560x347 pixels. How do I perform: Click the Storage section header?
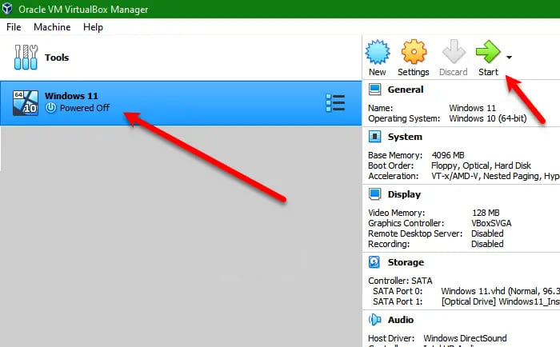(406, 262)
